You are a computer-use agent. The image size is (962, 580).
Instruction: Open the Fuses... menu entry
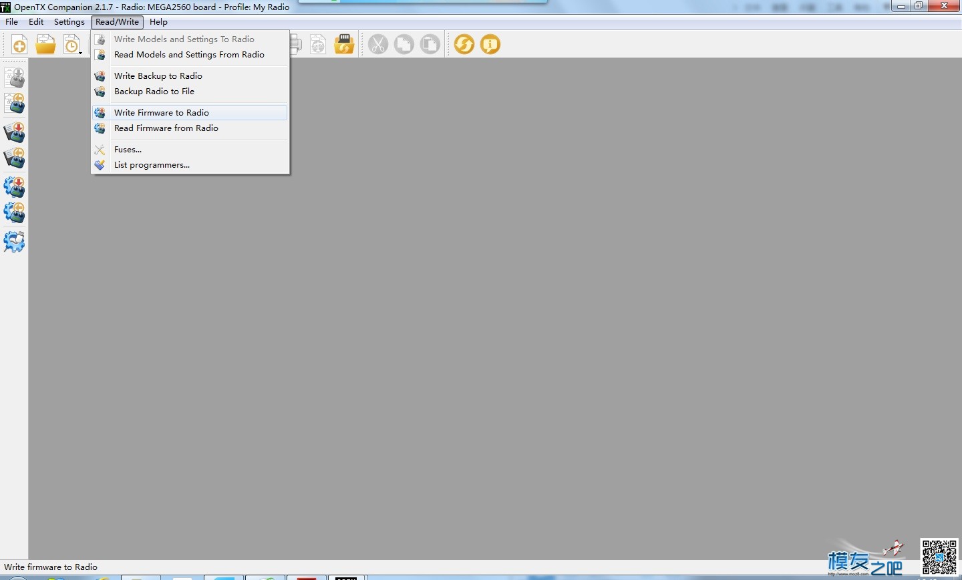coord(190,150)
